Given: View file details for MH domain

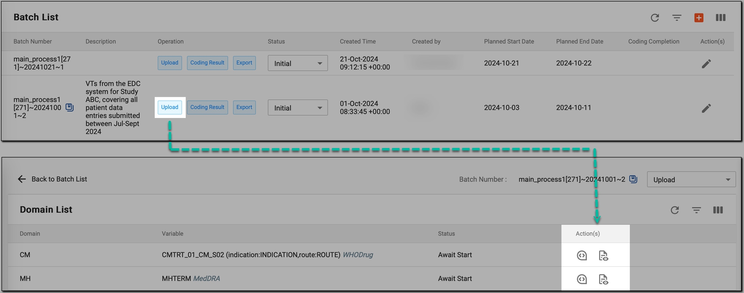Looking at the screenshot, I should tap(603, 279).
